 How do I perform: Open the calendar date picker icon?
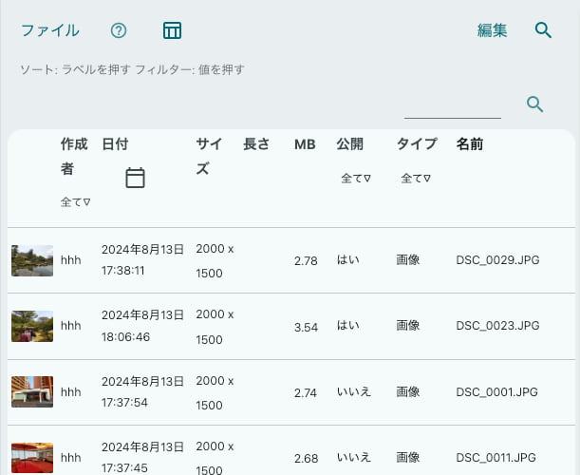pyautogui.click(x=135, y=178)
